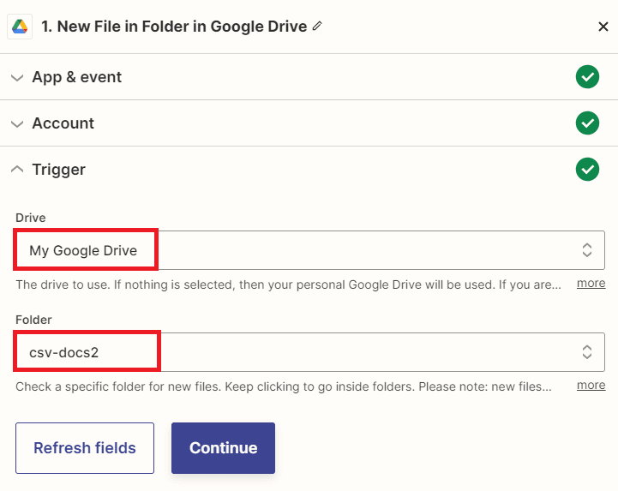Click the pencil icon to rename step
618x491 pixels.
pyautogui.click(x=317, y=27)
